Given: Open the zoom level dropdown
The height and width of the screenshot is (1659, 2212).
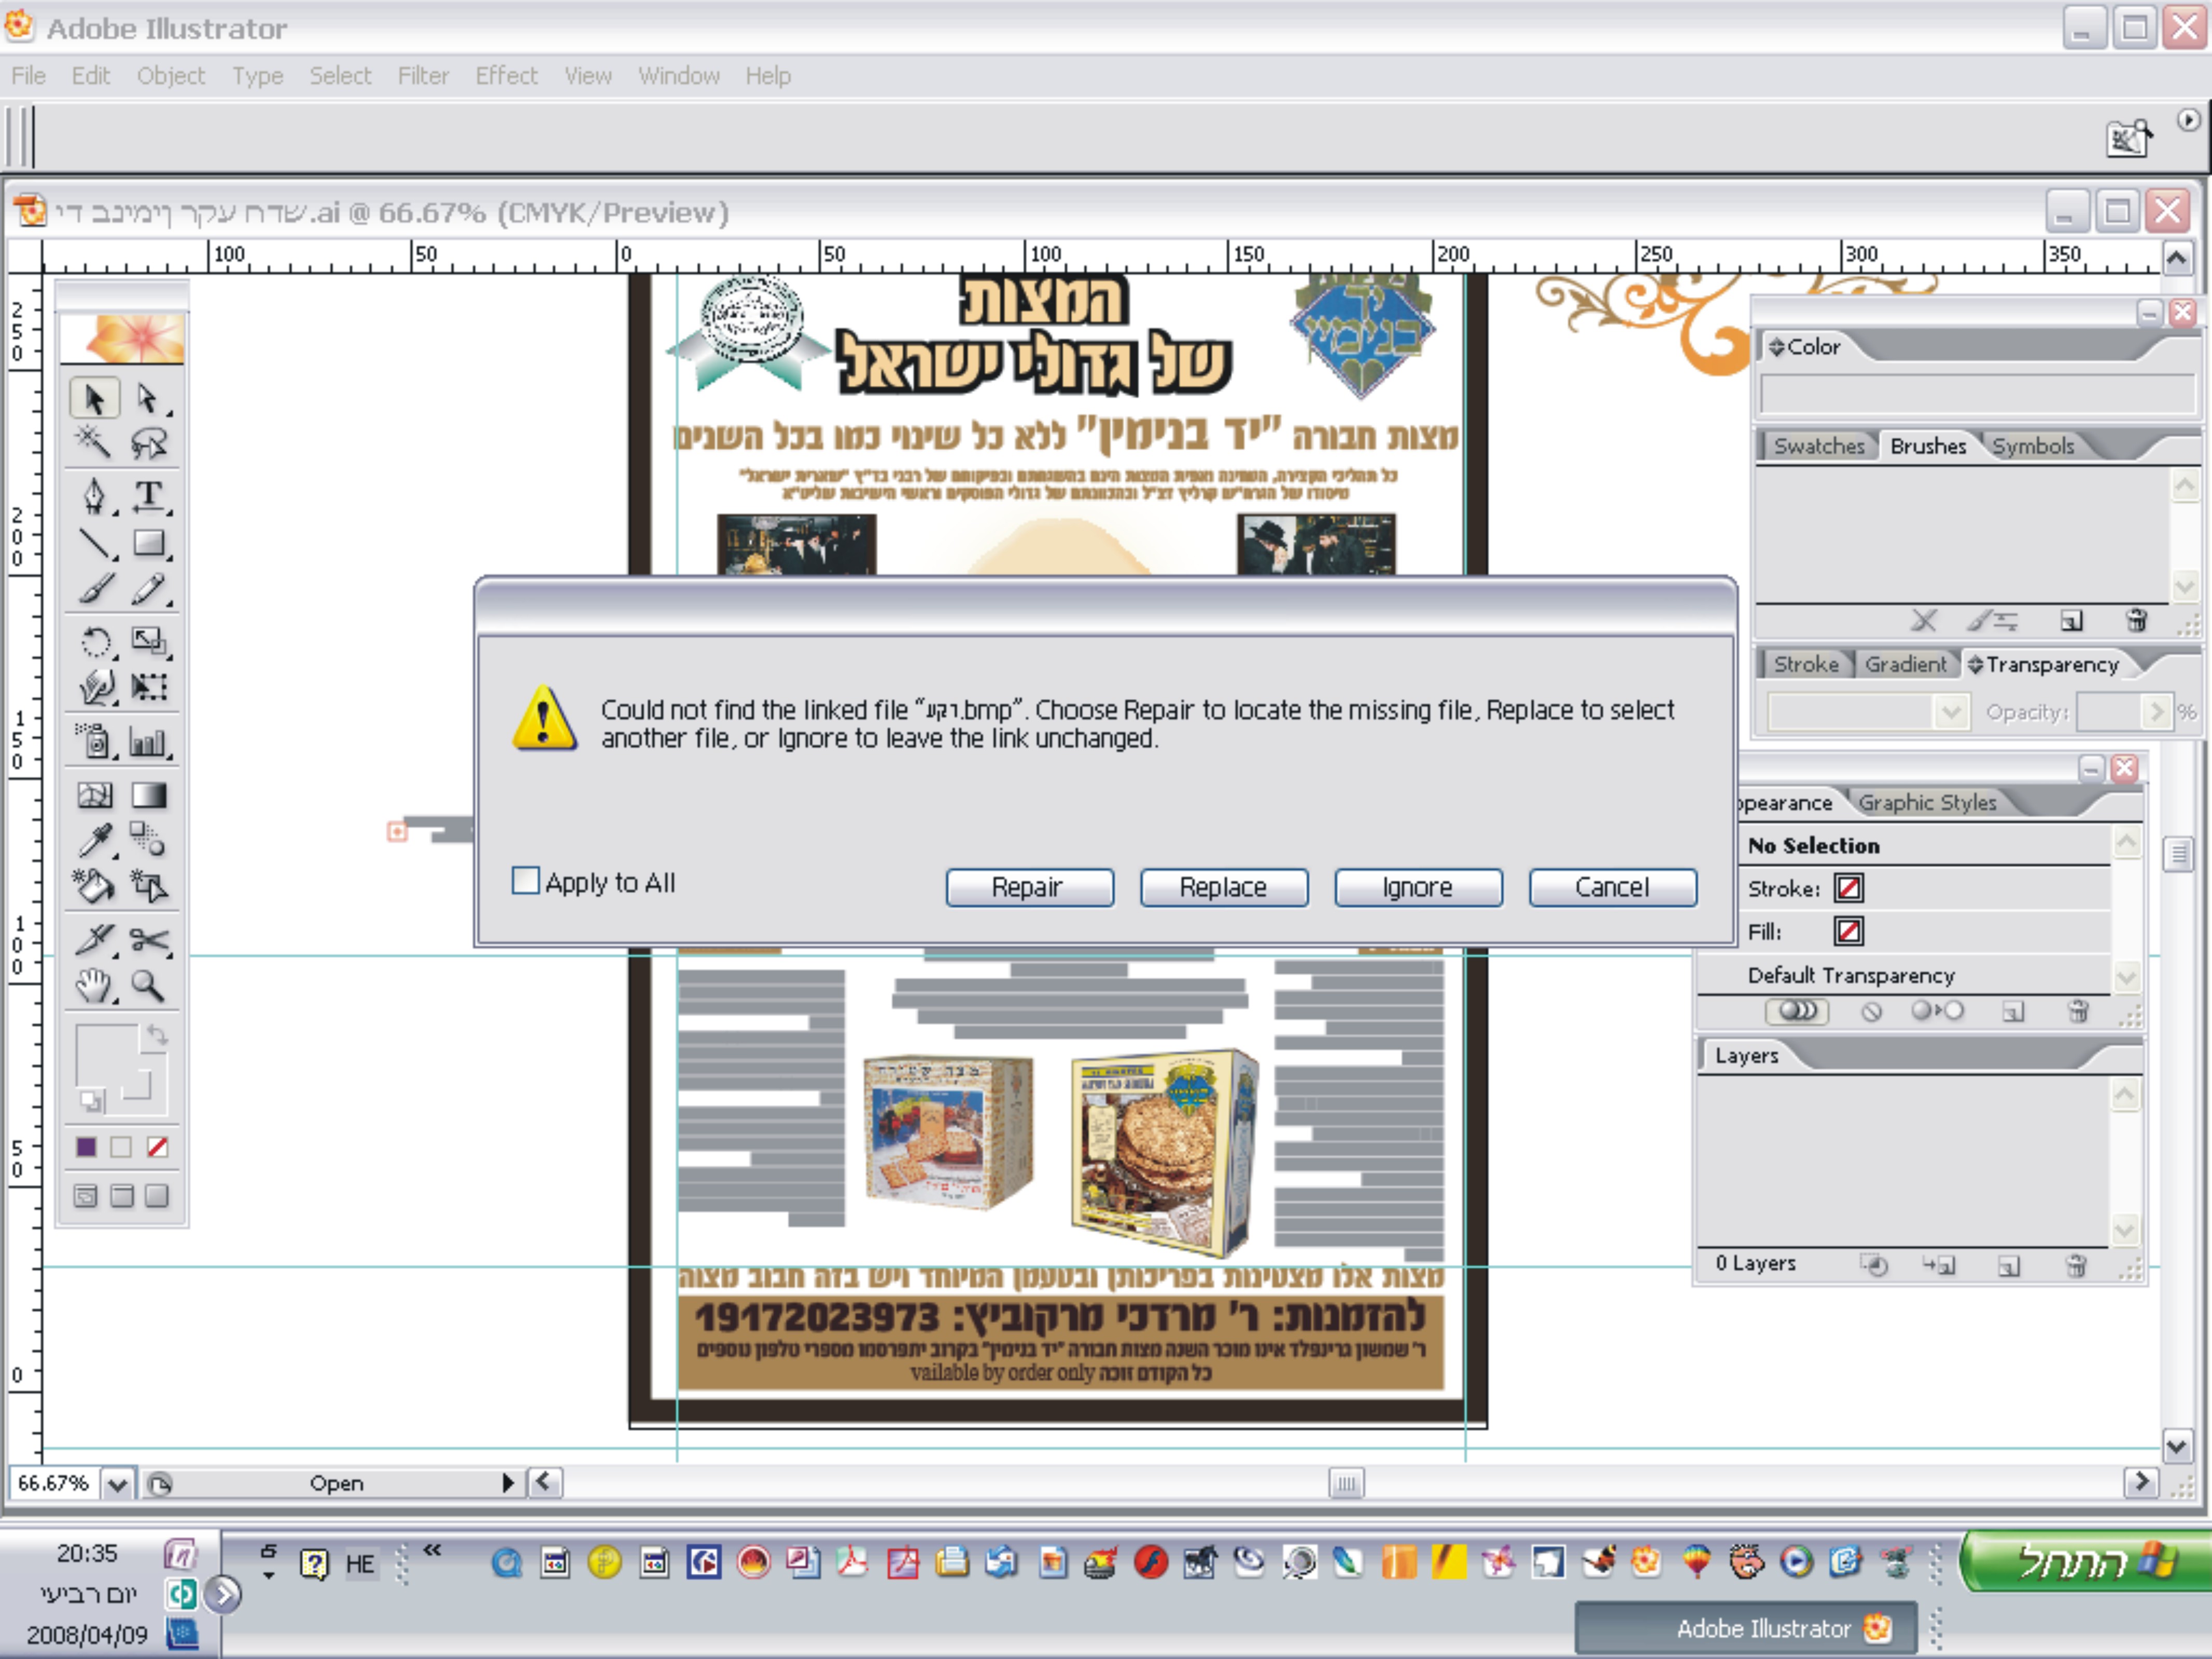Looking at the screenshot, I should point(117,1483).
